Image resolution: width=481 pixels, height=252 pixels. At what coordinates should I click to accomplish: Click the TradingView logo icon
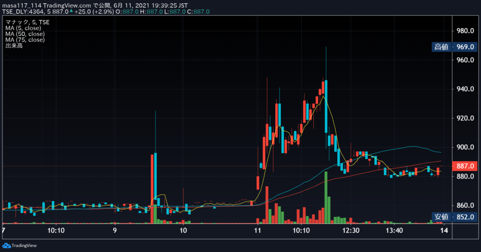click(6, 245)
